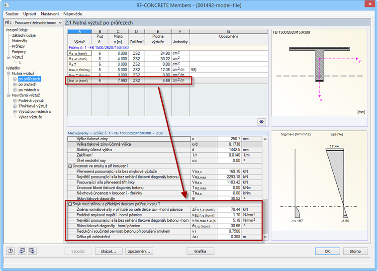Screen dimensions: 378x271
Task: Select 'Materiály' in the navigation tree
Action: pyautogui.click(x=20, y=41)
